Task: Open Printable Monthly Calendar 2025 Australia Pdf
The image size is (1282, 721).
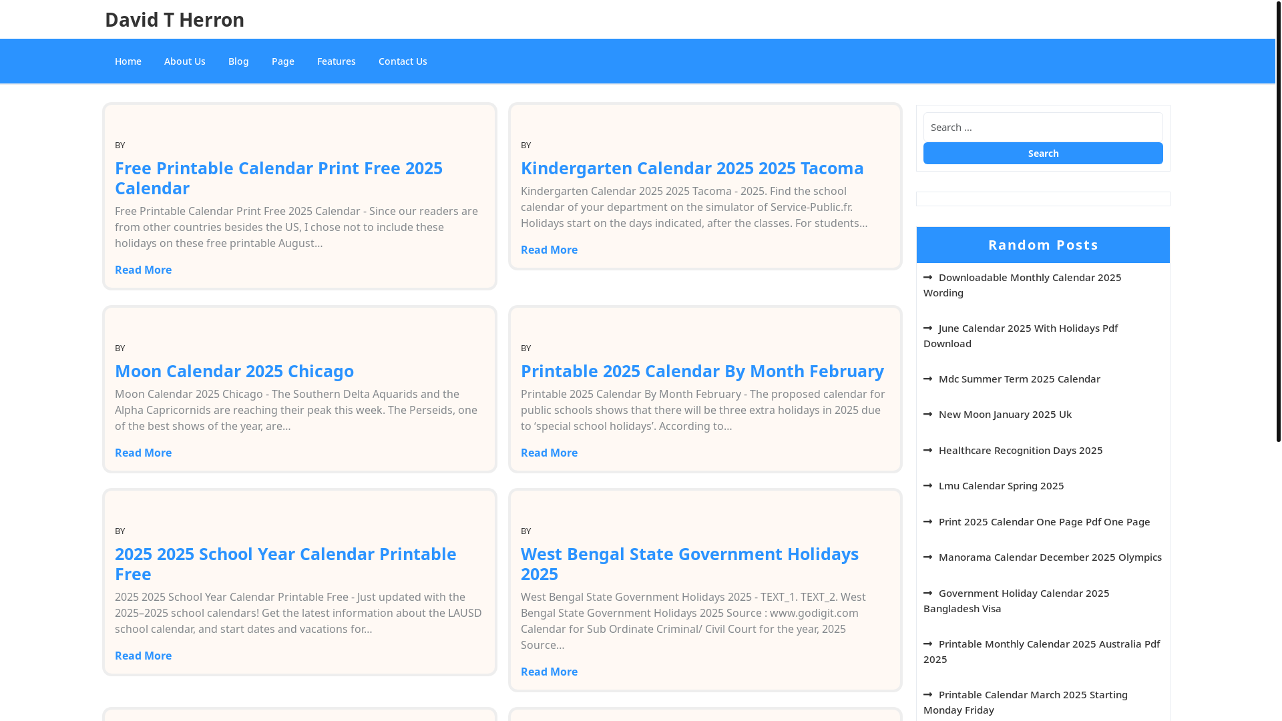Action: coord(1042,652)
